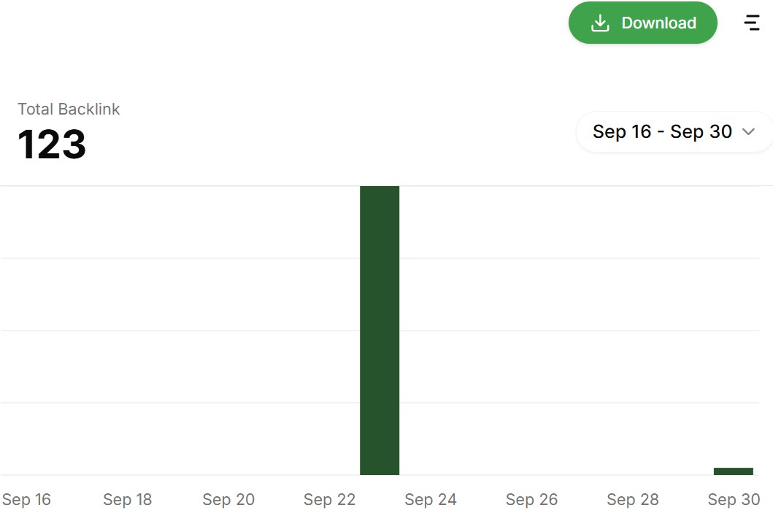Click the Sep 24 axis label

[431, 500]
